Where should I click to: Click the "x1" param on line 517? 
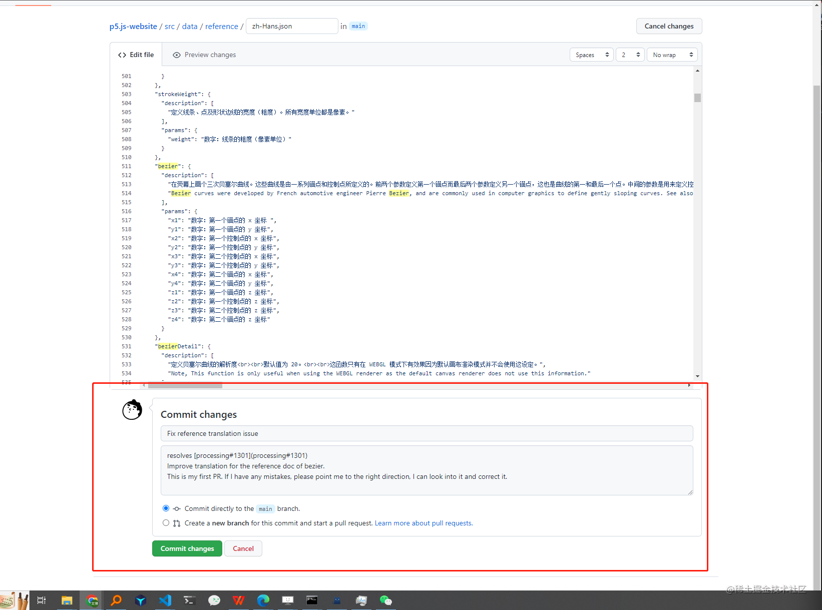click(x=174, y=220)
